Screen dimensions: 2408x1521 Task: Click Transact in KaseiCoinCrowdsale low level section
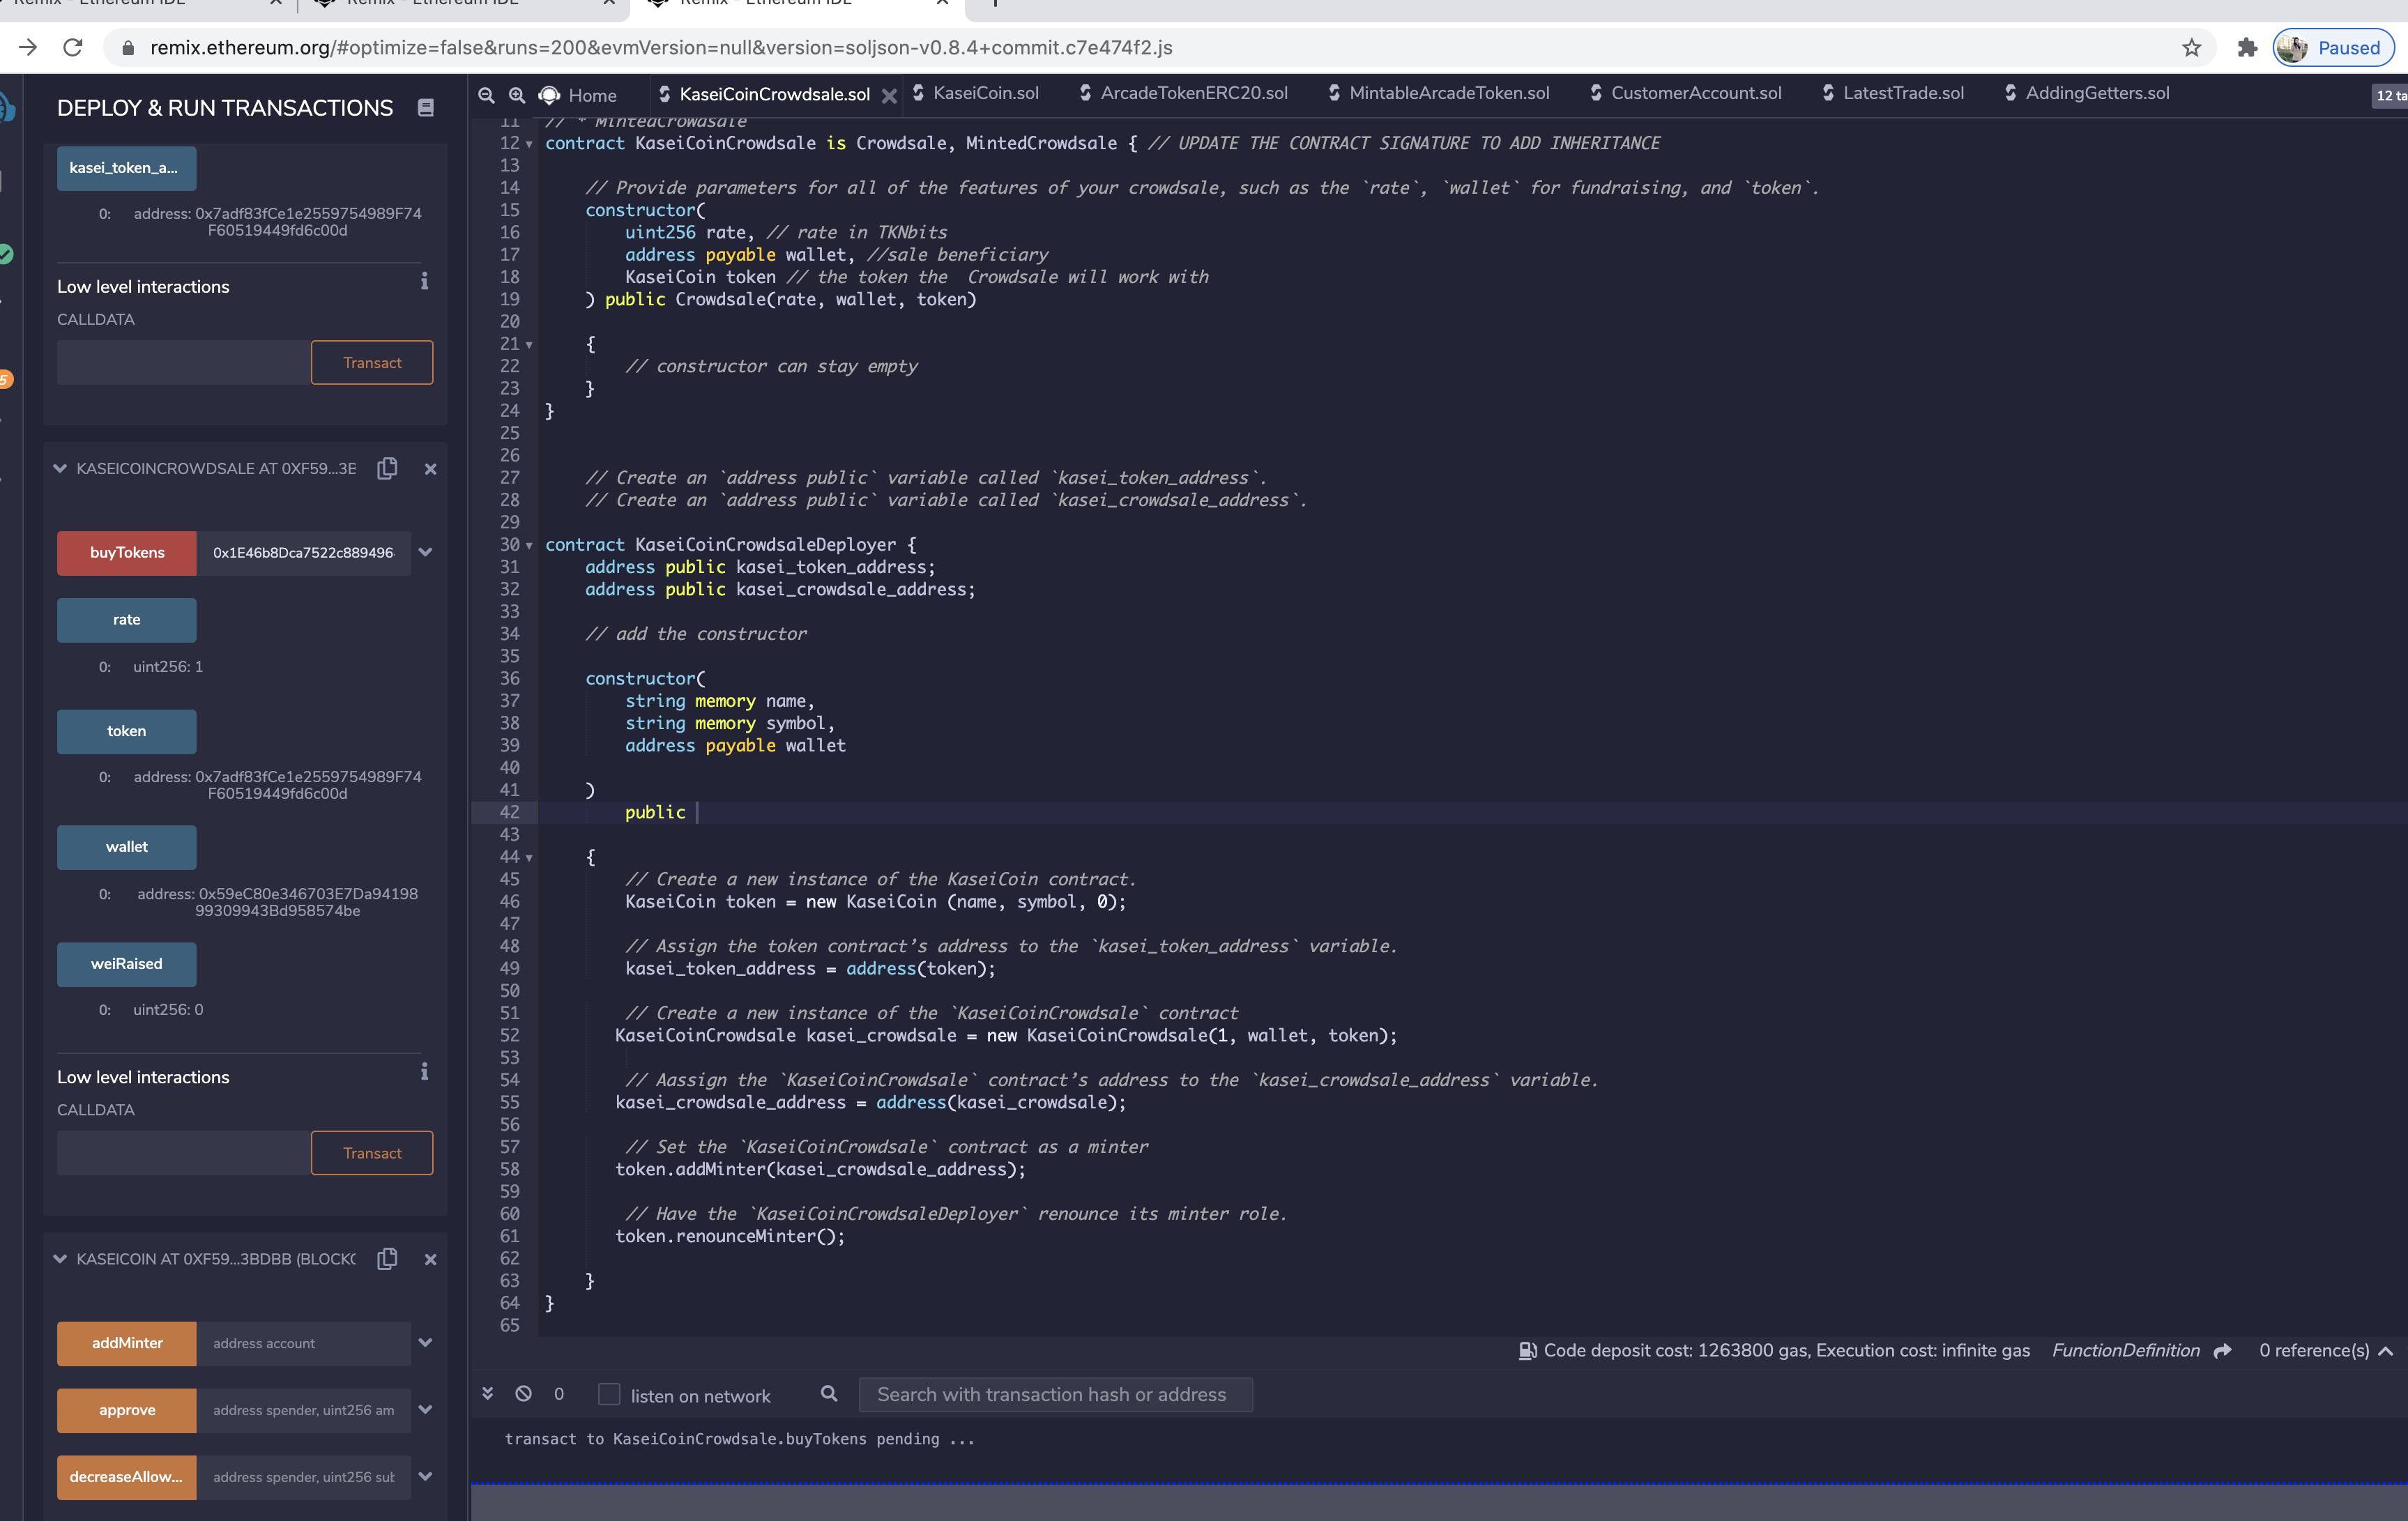pyautogui.click(x=372, y=1153)
